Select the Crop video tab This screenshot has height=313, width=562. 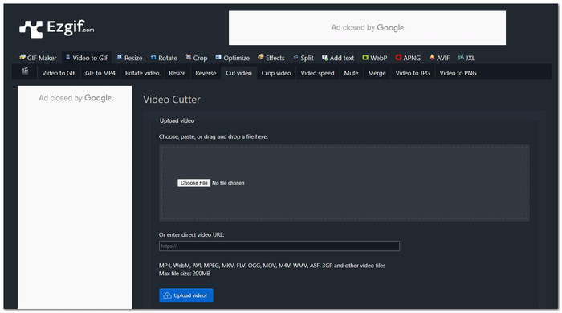(x=276, y=73)
